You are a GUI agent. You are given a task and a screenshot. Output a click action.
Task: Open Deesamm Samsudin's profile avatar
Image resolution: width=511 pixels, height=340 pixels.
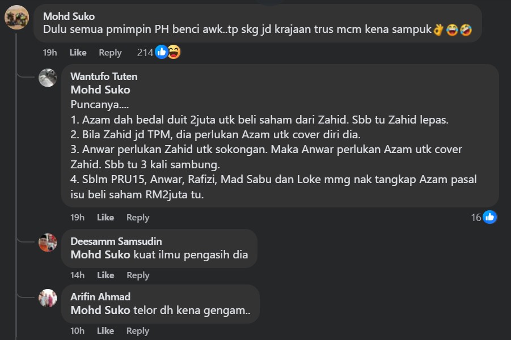[48, 243]
